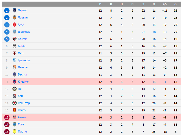Click the Аяччо team badge
Image resolution: width=182 pixels, height=137 pixels.
click(15, 117)
